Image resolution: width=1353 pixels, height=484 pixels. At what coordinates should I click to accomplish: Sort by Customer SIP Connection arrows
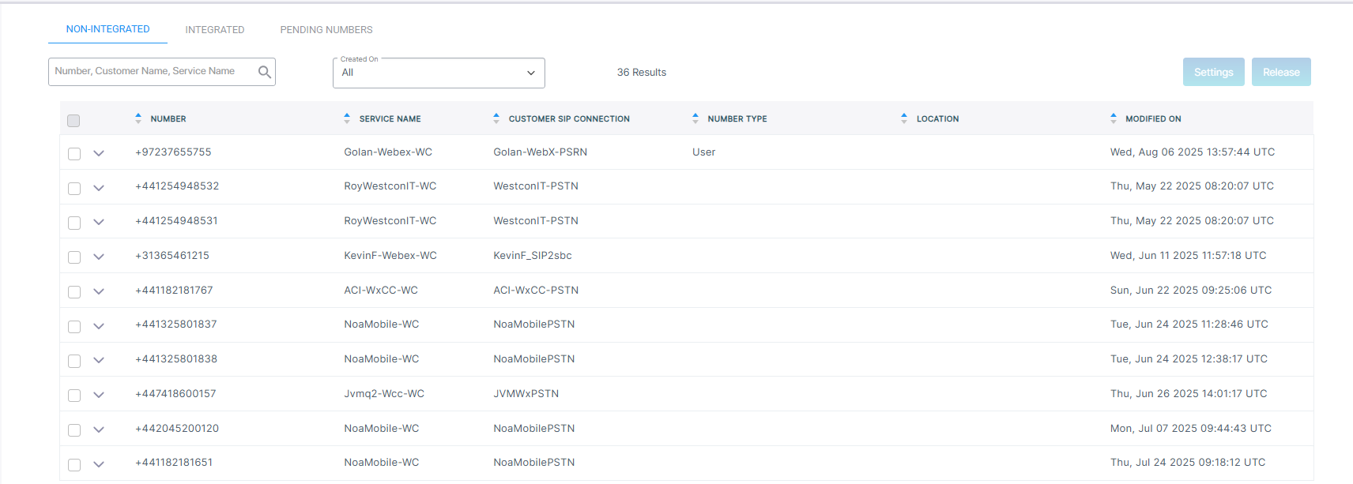pyautogui.click(x=496, y=118)
